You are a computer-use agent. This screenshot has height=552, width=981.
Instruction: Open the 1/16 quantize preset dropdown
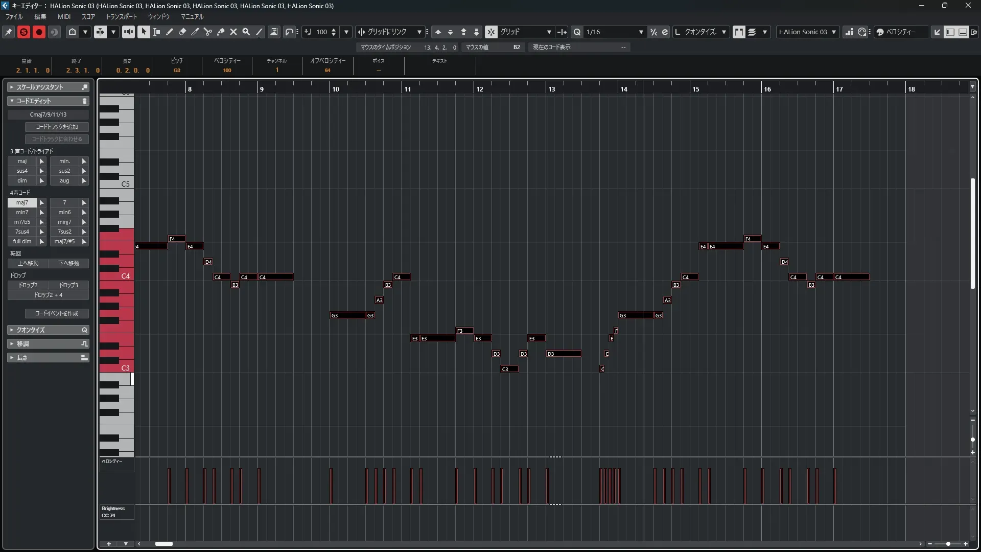coord(641,32)
